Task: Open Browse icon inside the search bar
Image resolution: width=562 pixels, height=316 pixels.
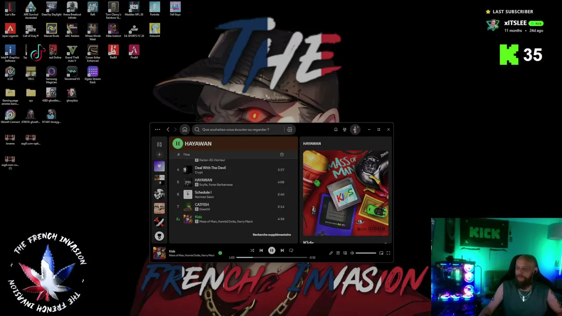Action: point(290,129)
